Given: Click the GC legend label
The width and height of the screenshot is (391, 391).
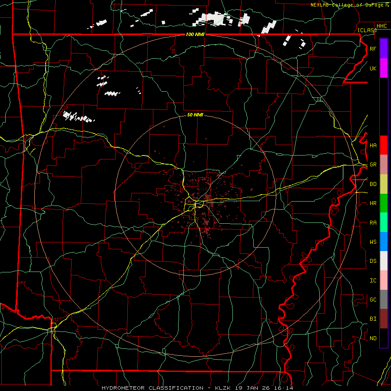Looking at the screenshot, I should 373,299.
